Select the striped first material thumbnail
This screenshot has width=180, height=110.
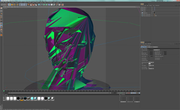point(4,98)
